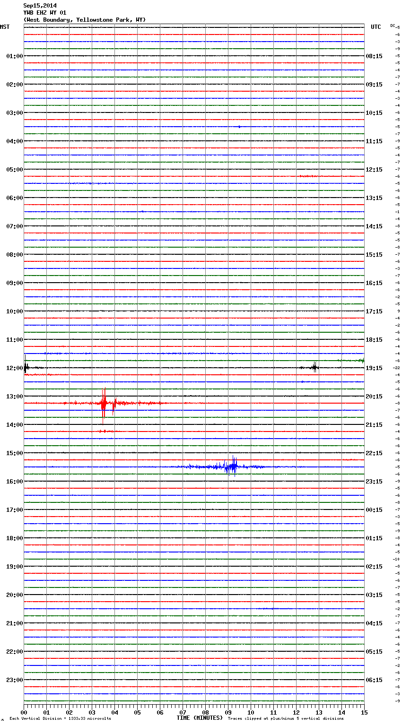Viewport: 402px width, 725px height.
Task: Click the small red signal below the 14:00 trace
Action: coord(106,431)
